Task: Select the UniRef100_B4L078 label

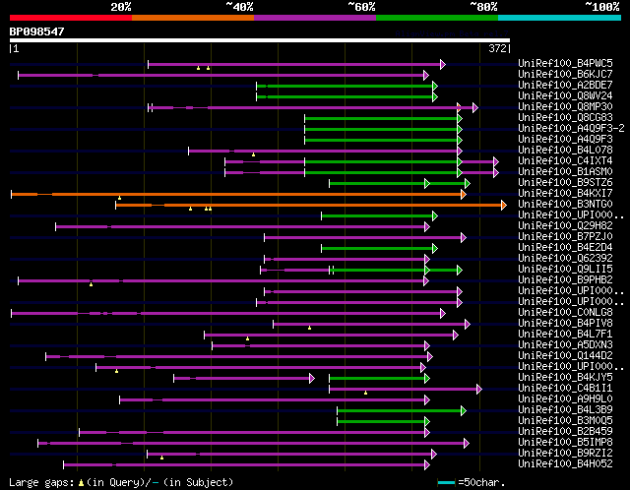Action: [x=565, y=150]
